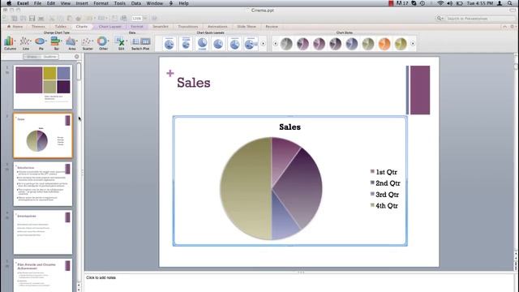Click the Spotlight search icon
This screenshot has height=292, width=519.
click(x=510, y=3)
